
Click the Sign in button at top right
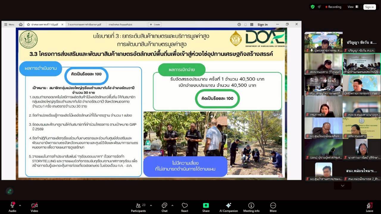(x=369, y=7)
